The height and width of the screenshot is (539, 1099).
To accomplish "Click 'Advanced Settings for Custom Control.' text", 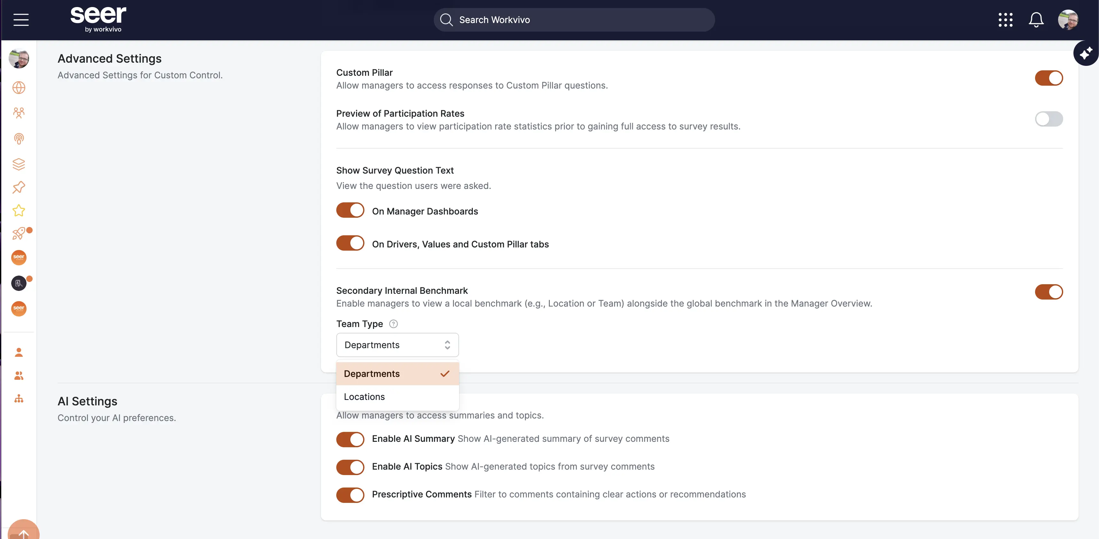I will click(140, 75).
